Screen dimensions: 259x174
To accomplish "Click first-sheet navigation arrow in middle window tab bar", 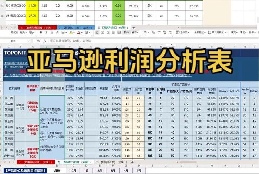I will [x=1, y=162].
